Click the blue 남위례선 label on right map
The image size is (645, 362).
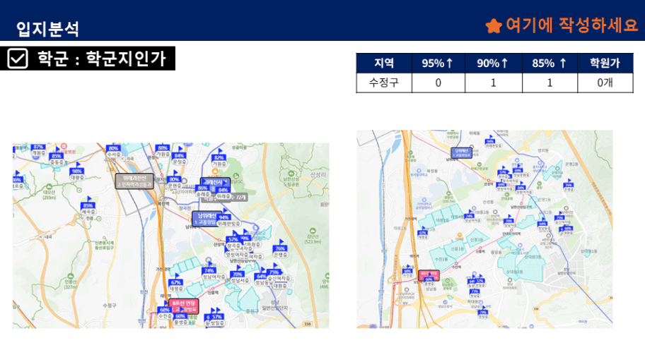click(x=462, y=153)
